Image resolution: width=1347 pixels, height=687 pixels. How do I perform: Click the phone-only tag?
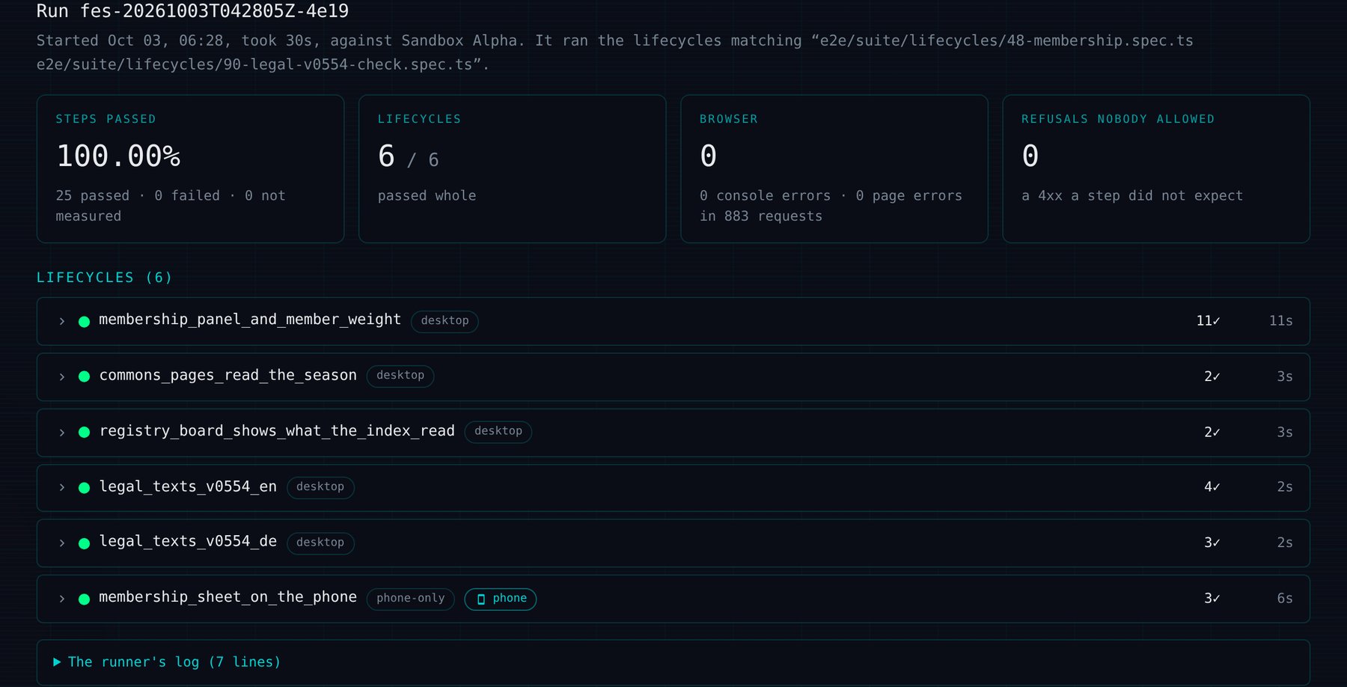(x=411, y=599)
